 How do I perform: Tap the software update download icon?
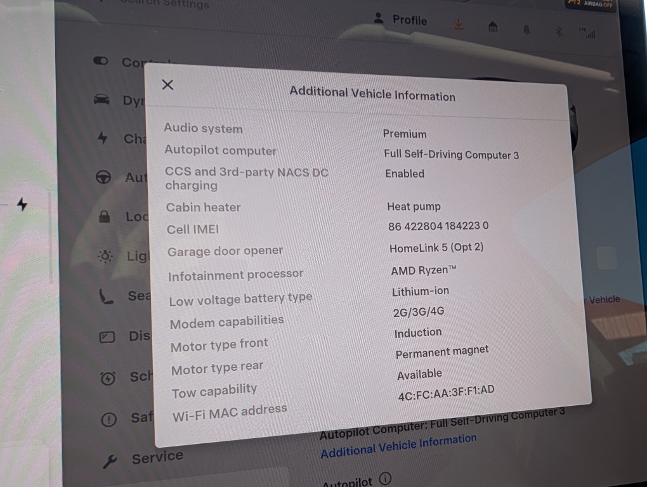click(459, 24)
